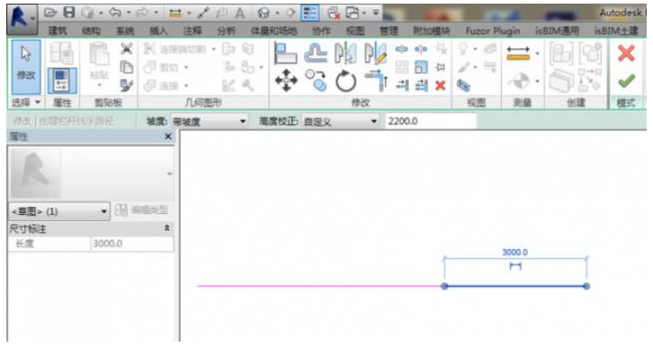
Task: Toggle the Thin Lines icon in quick access toolbar
Action: click(x=310, y=13)
